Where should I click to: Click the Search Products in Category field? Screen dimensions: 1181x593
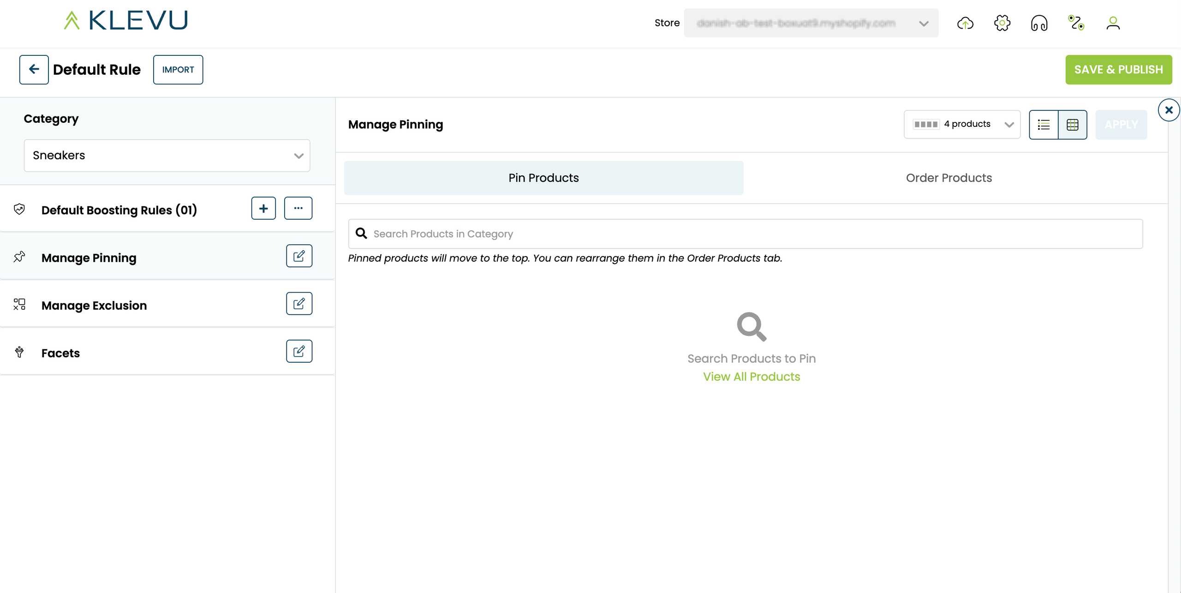click(746, 234)
